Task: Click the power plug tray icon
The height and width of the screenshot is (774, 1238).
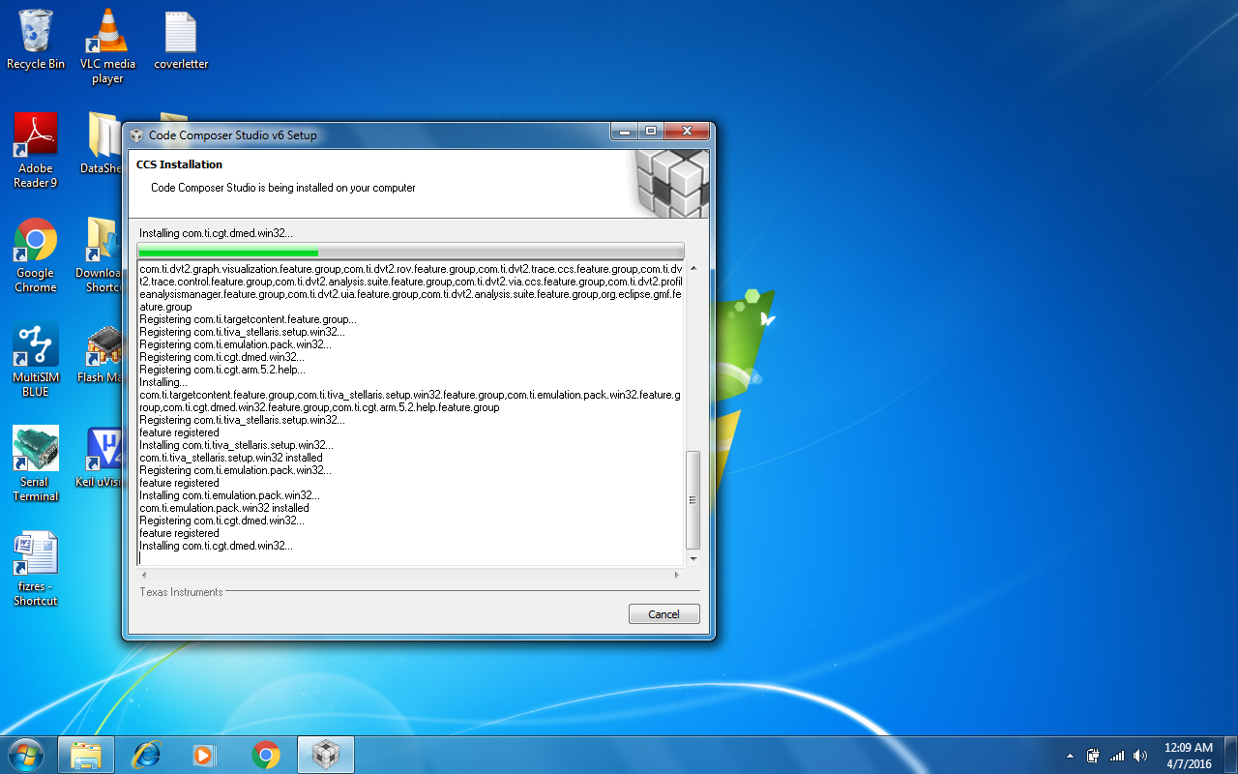Action: click(x=1093, y=756)
